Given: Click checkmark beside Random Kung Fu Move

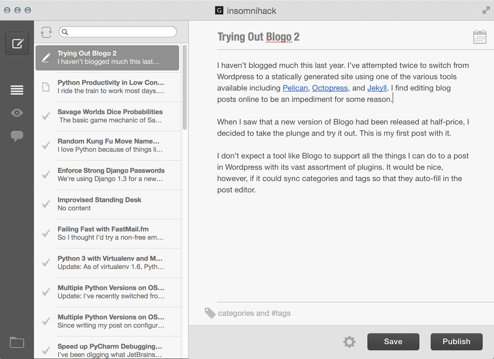Looking at the screenshot, I should pos(46,145).
